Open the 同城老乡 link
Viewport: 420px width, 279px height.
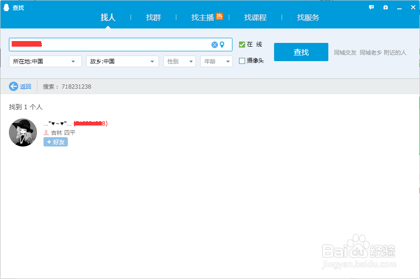[371, 52]
